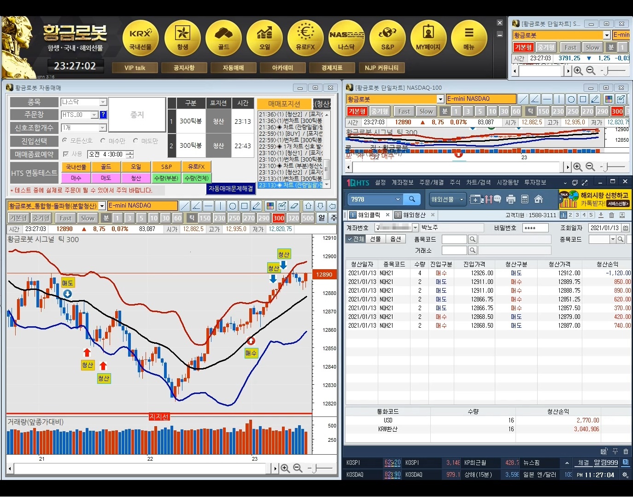The width and height of the screenshot is (633, 497).
Task: Open the 차트/검색 menu in 1QHTS
Action: coord(478,183)
